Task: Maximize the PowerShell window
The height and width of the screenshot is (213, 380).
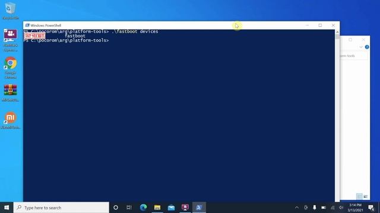Action: 320,25
